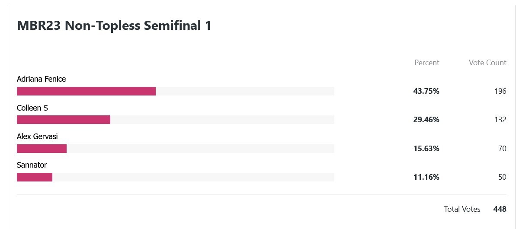Image resolution: width=516 pixels, height=229 pixels.
Task: Click the Vote Count column header
Action: click(487, 63)
